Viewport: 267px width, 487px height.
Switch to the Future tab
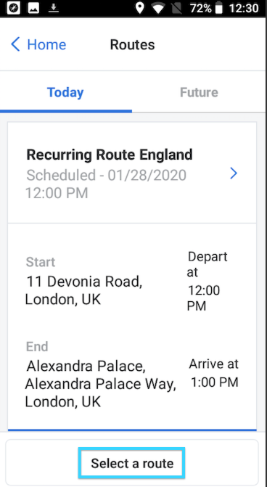tap(199, 93)
